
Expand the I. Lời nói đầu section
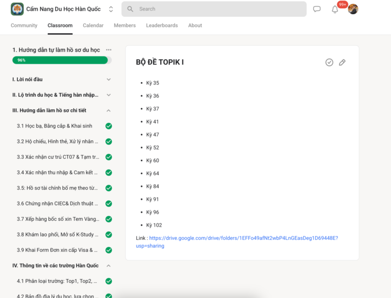click(109, 79)
